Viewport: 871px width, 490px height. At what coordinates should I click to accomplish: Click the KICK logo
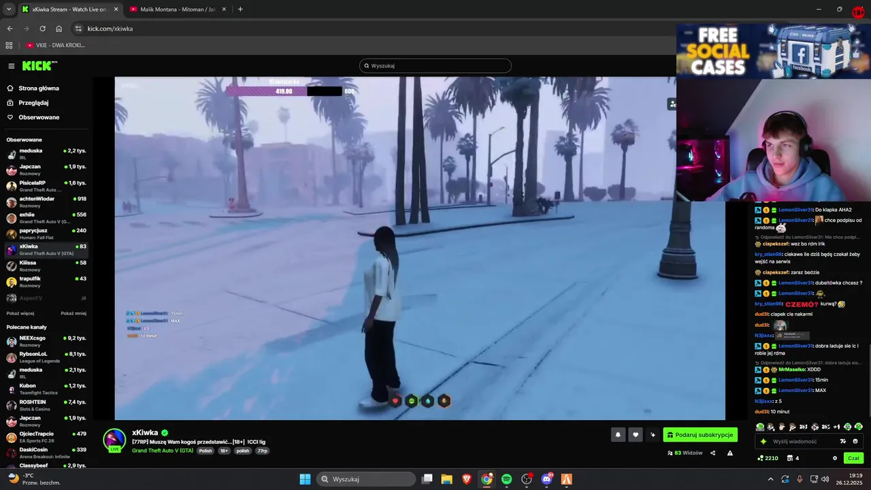(x=39, y=65)
